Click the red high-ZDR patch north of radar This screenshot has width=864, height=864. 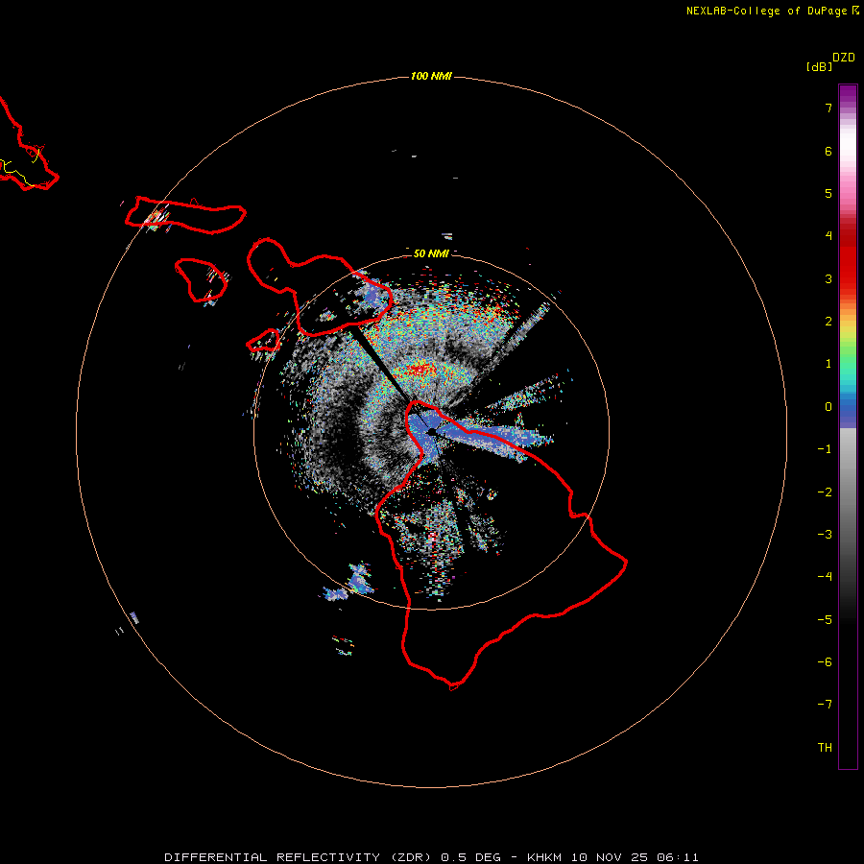[x=420, y=368]
